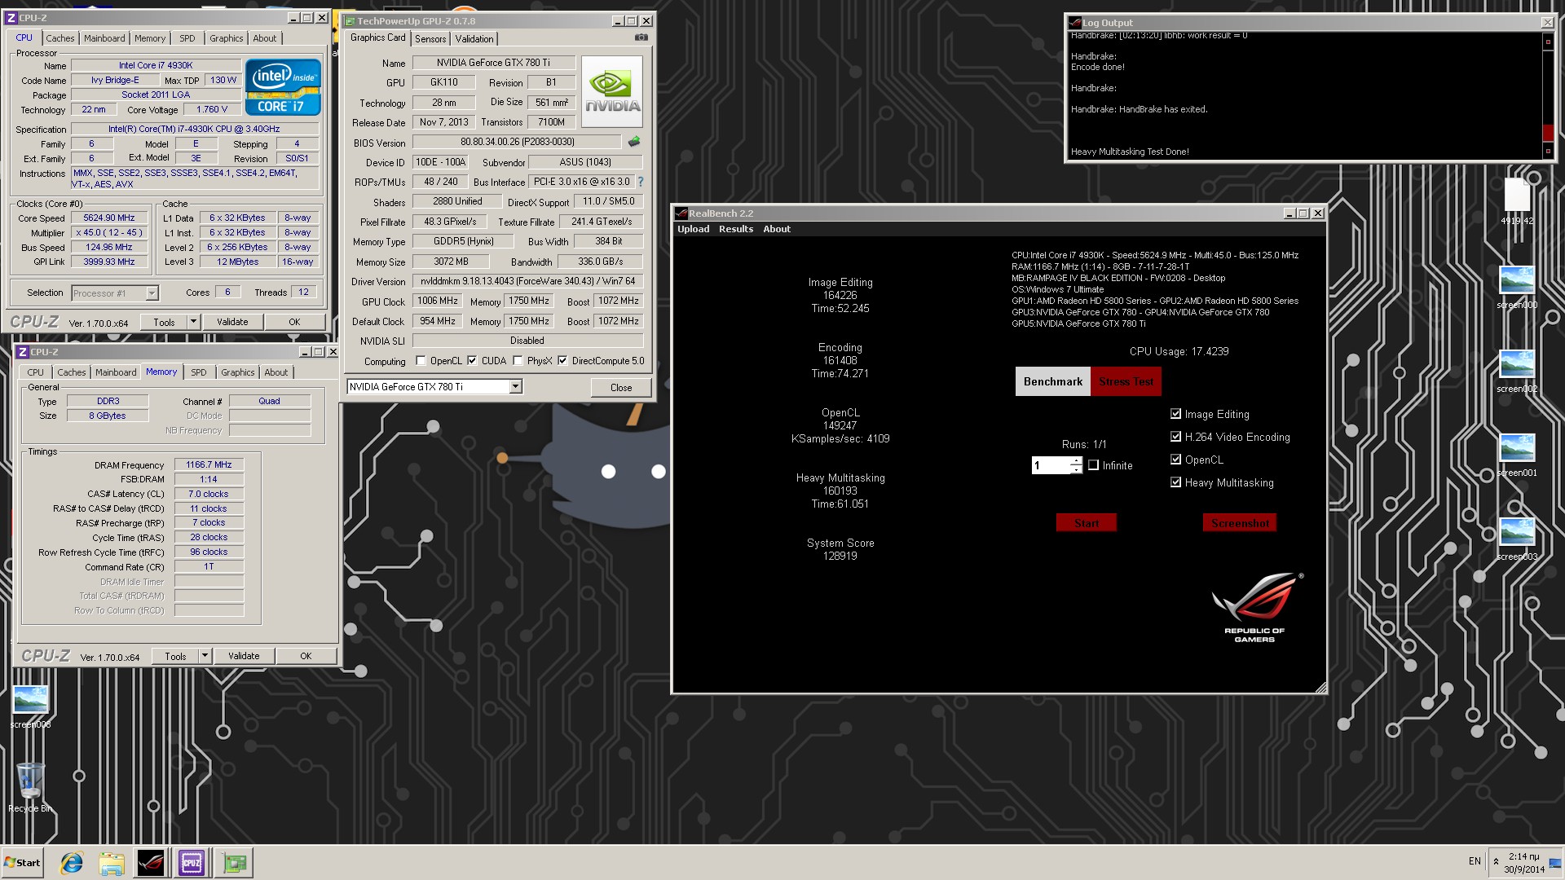Viewport: 1565px width, 880px height.
Task: Click the Republic of Gamers logo
Action: [1255, 607]
